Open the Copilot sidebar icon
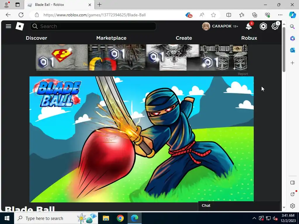The image size is (299, 224). pyautogui.click(x=292, y=15)
